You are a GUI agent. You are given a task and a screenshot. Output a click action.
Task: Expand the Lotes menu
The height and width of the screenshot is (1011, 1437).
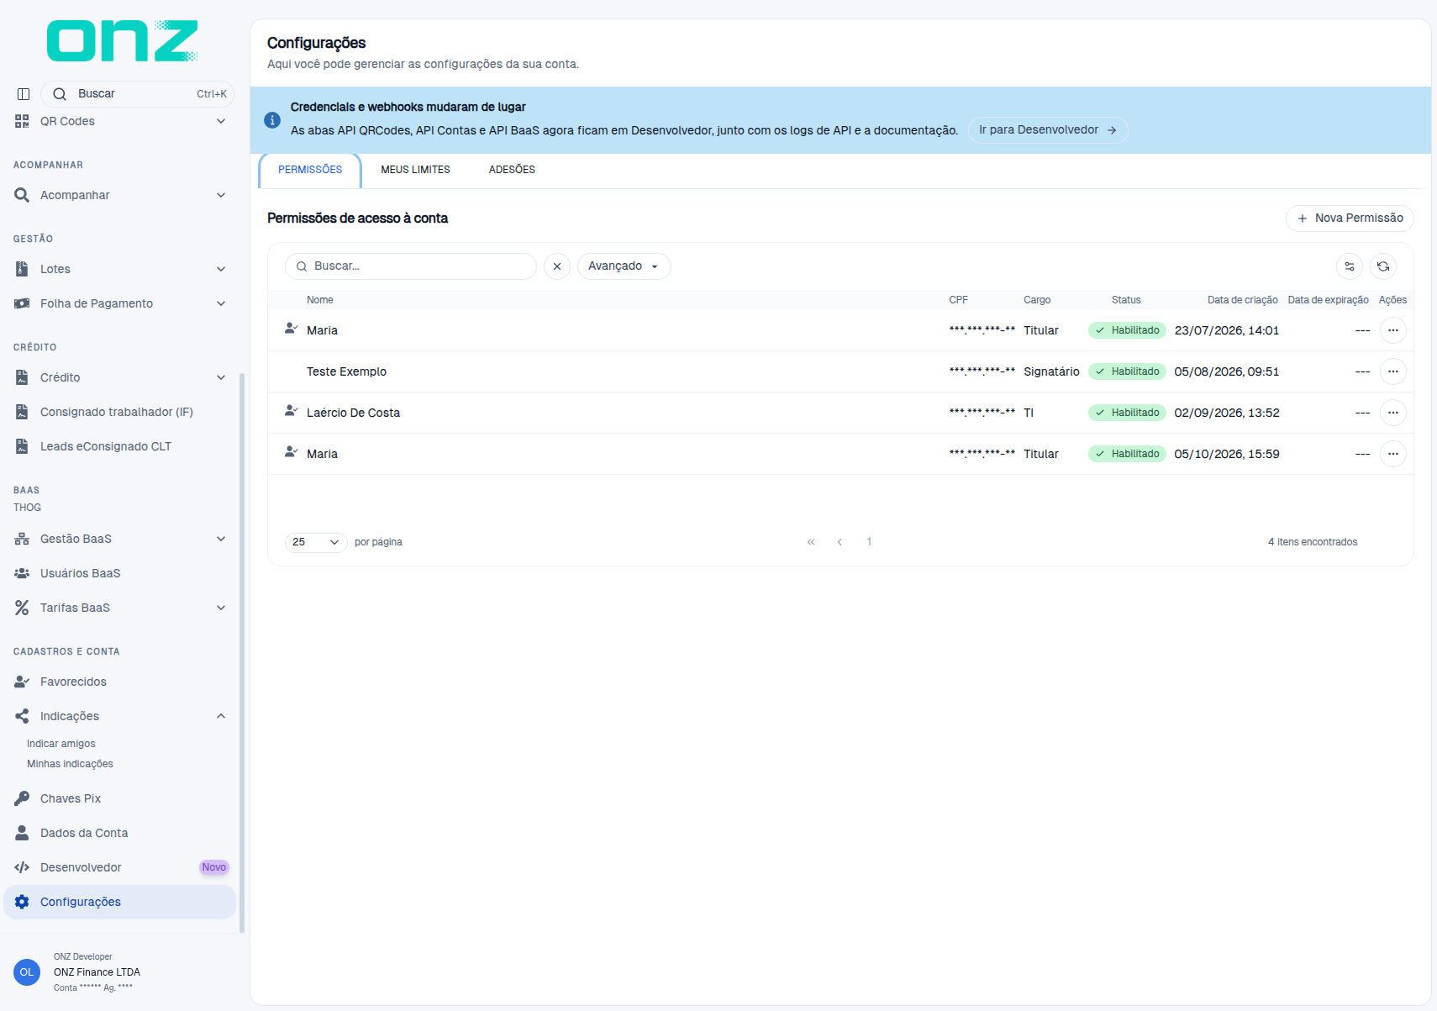[119, 269]
